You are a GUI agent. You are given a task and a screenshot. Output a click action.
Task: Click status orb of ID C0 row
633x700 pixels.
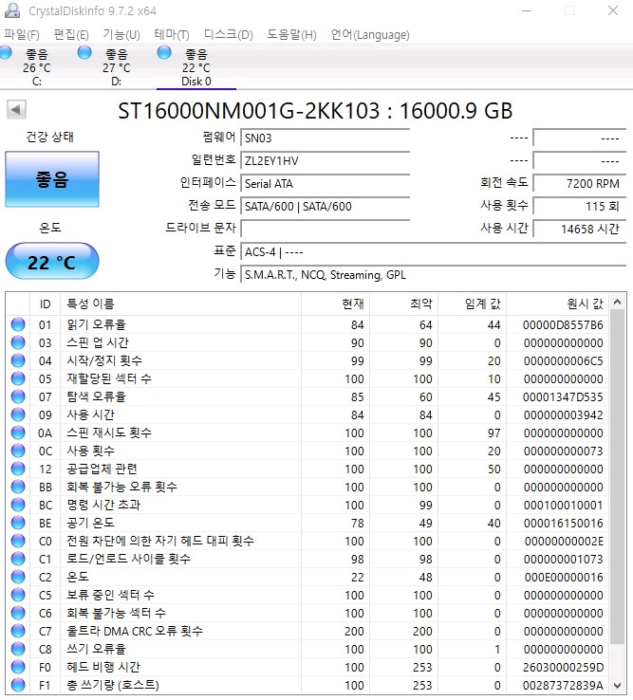coord(18,541)
